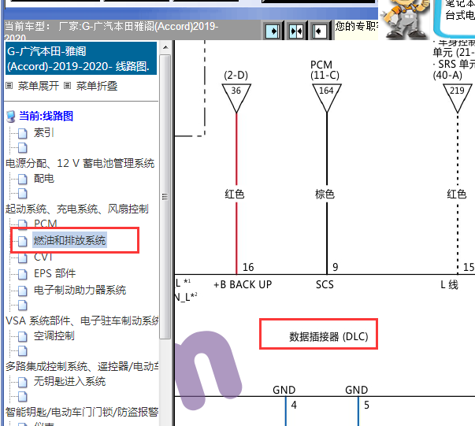Click page icon beside 无钥匙进入系统
Screen dimensions: 475x426
(x=23, y=382)
